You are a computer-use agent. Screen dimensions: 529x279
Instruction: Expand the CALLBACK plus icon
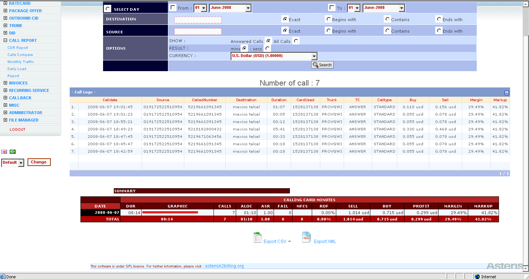(5, 98)
